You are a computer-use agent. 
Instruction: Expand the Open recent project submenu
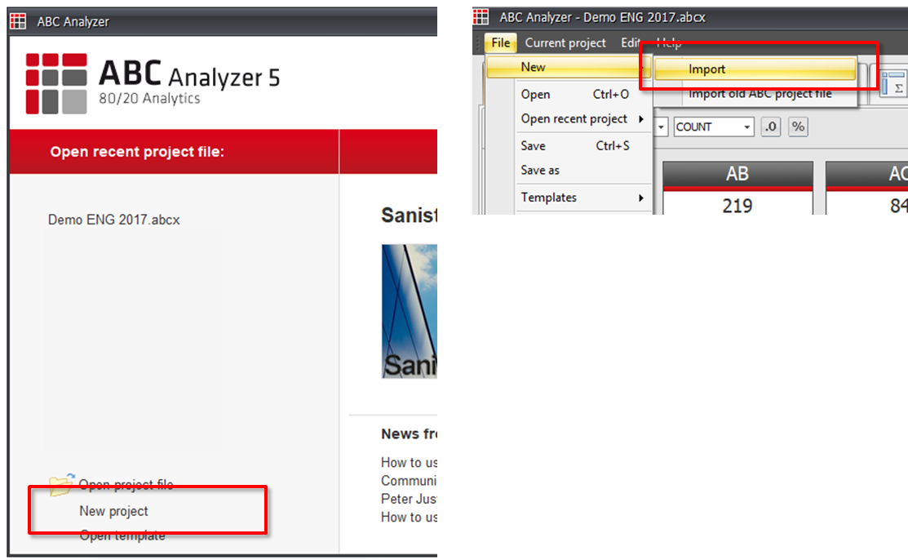[583, 119]
